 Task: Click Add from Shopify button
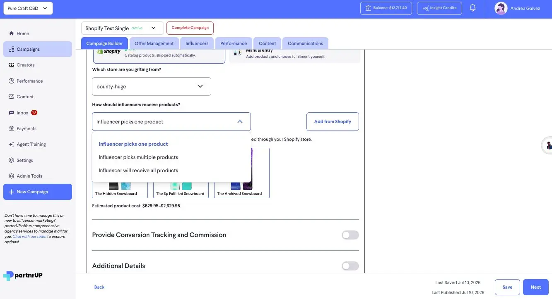point(333,121)
